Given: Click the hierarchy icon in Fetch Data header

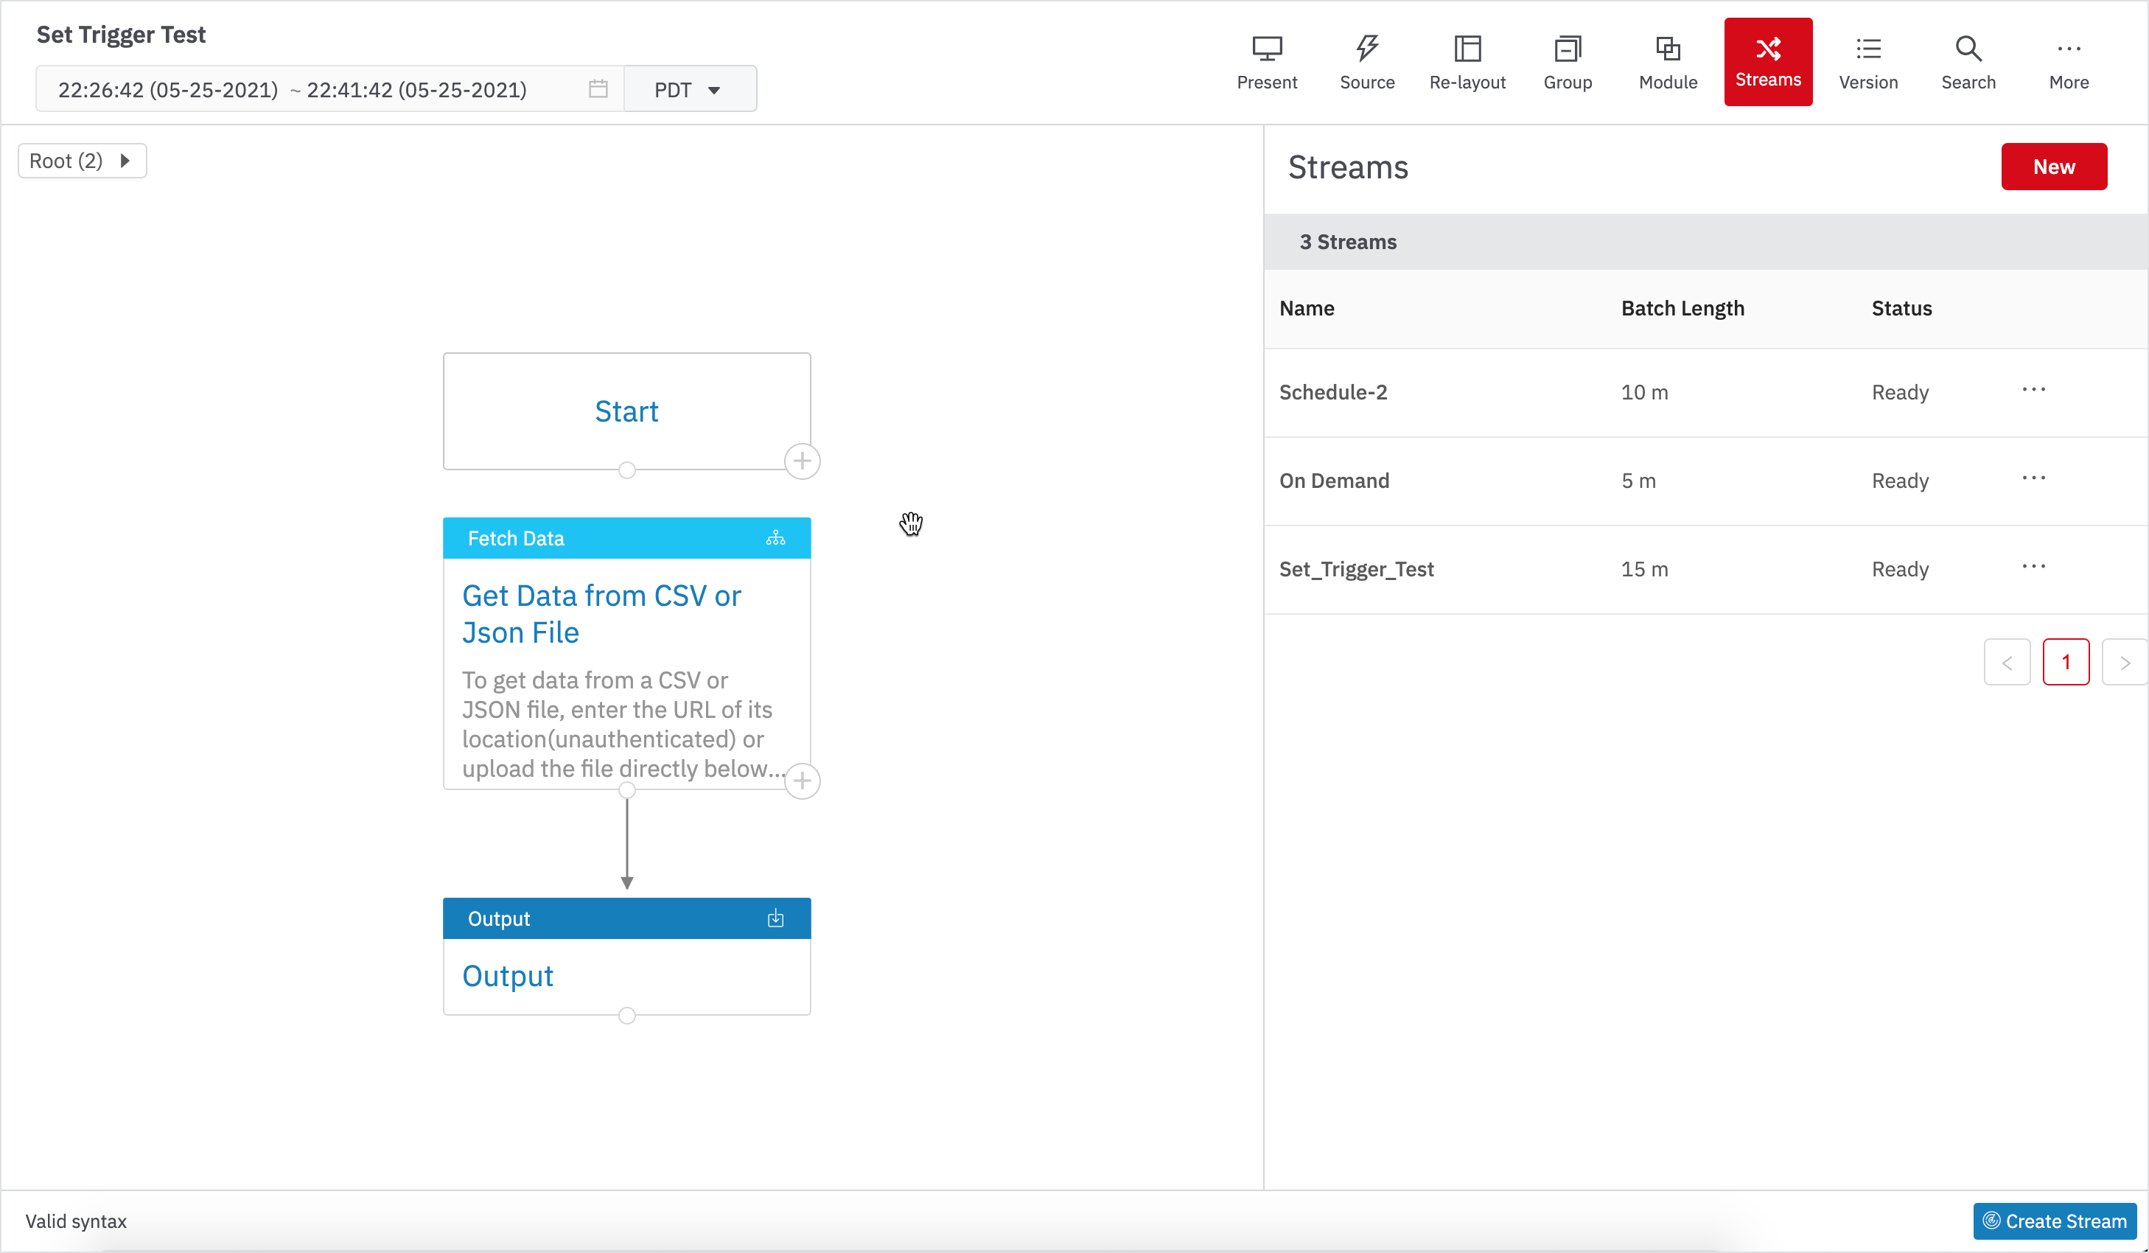Looking at the screenshot, I should click(775, 538).
